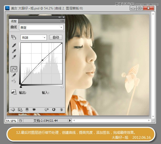This screenshot has height=144, width=161.
Task: Select the curve top-right endpoint
Action: pyautogui.click(x=62, y=43)
